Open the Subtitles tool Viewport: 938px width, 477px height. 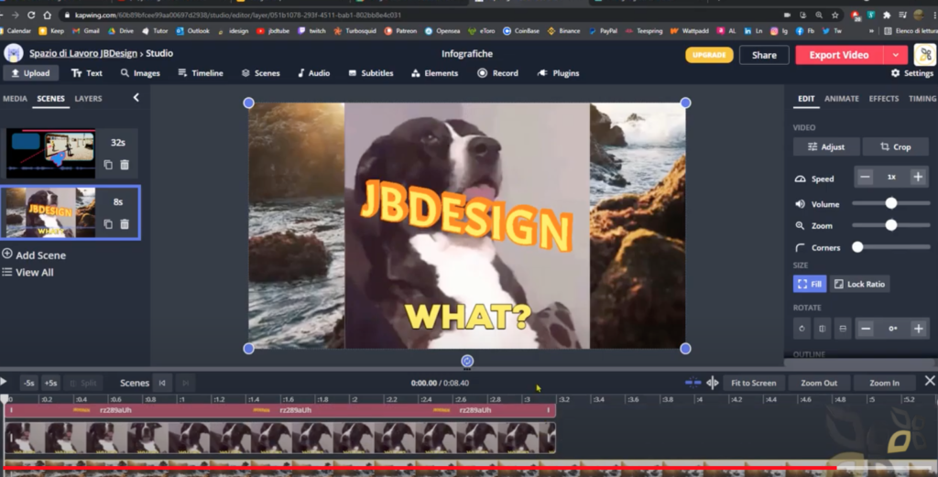coord(370,73)
